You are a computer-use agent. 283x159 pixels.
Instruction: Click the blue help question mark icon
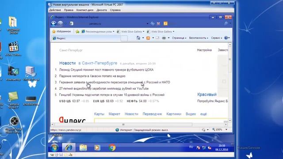tap(226, 38)
